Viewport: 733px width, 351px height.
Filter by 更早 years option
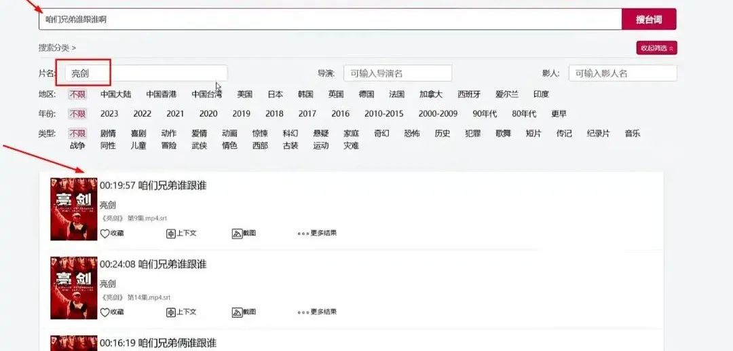tap(559, 113)
